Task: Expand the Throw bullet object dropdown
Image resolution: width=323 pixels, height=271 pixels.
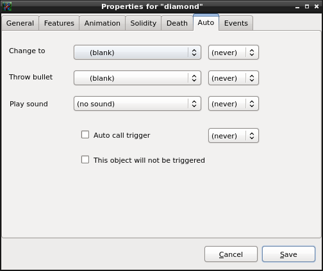Action: pos(137,78)
